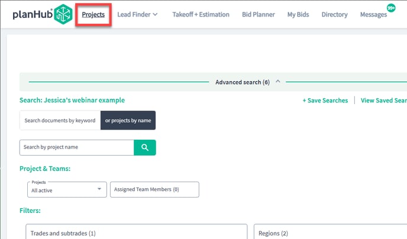Click the green magnifier search button

pos(145,147)
